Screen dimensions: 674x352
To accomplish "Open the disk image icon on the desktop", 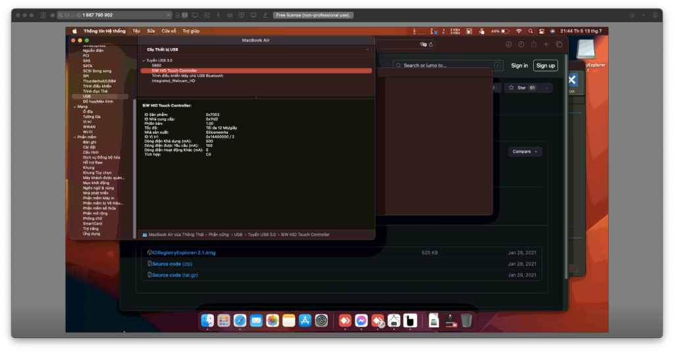I will (x=586, y=49).
